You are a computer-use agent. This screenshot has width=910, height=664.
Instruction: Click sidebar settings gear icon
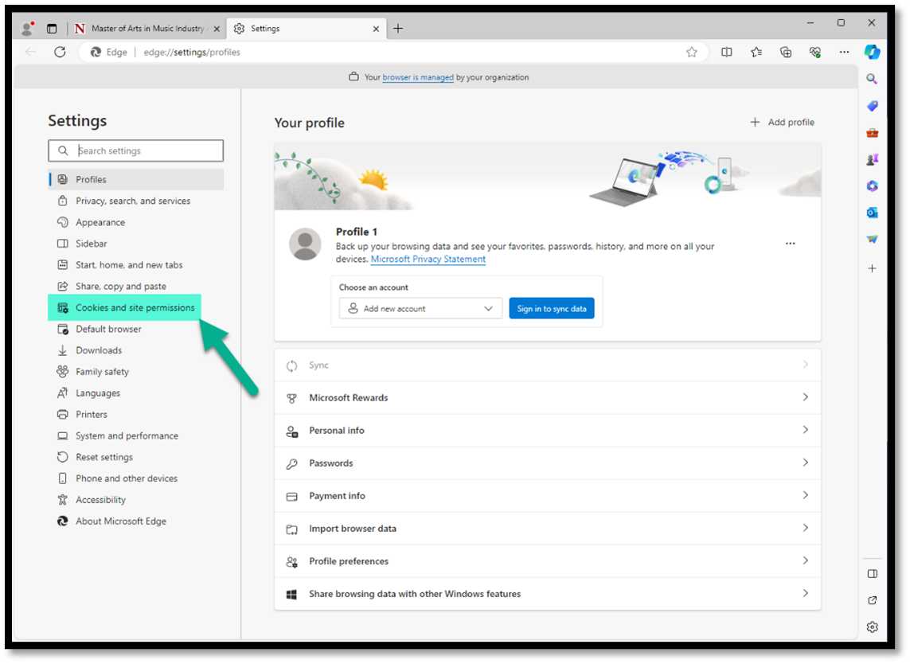tap(873, 627)
